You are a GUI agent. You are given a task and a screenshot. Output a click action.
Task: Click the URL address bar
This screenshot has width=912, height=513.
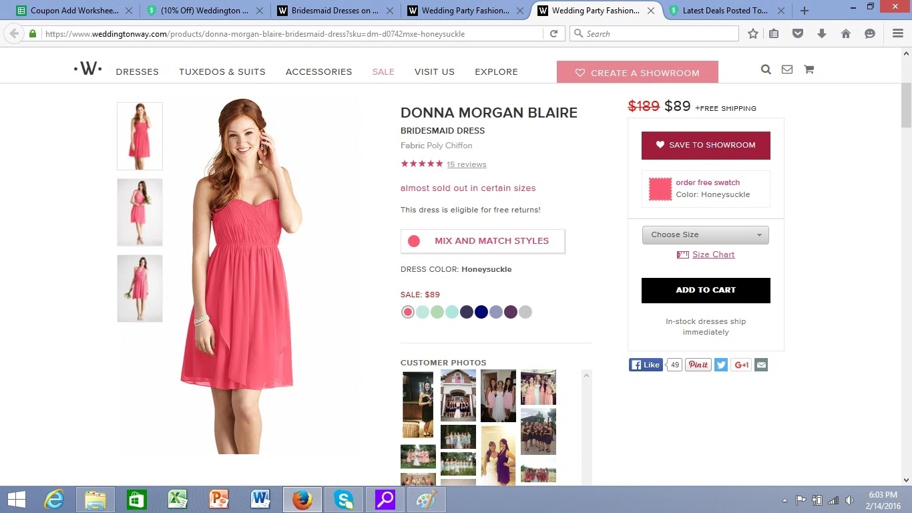click(294, 33)
